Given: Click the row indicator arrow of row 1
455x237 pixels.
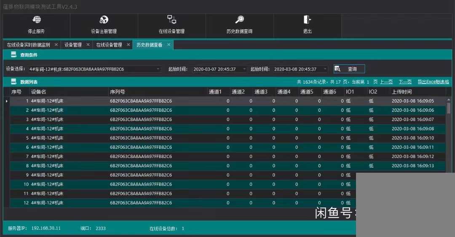Looking at the screenshot, I should [6, 101].
